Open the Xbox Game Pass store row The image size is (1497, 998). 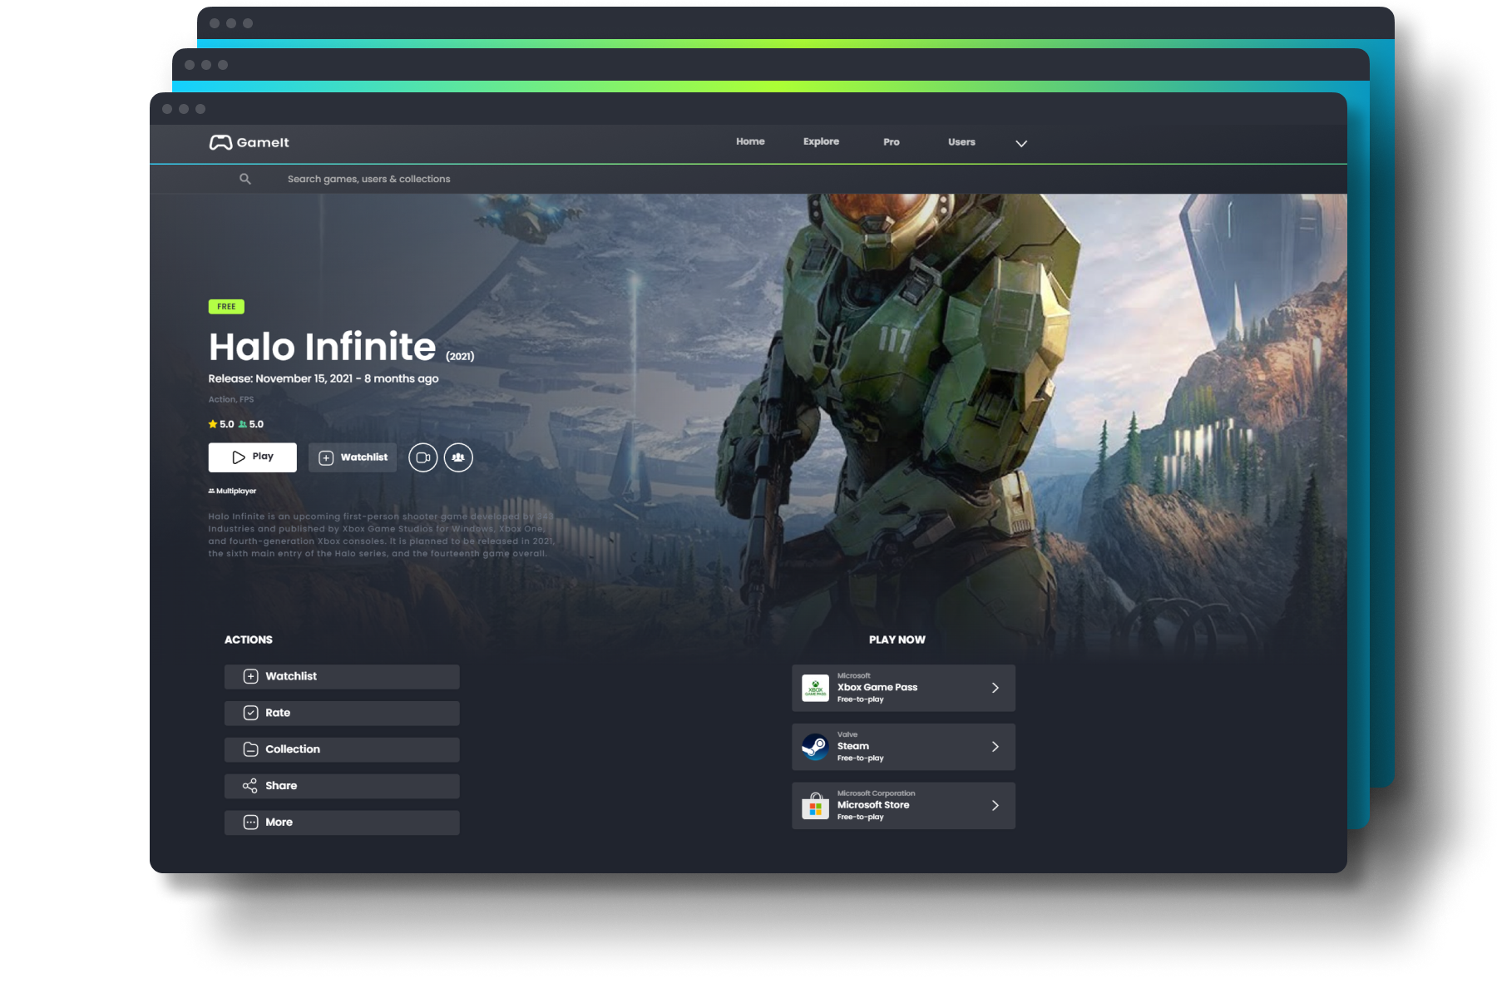[903, 688]
